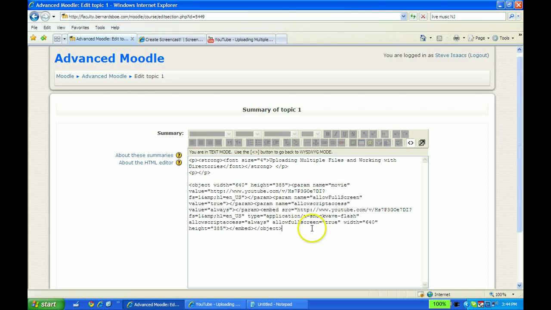Screen dimensions: 551x310
Task: Click the IE Stop loading button
Action: click(423, 16)
